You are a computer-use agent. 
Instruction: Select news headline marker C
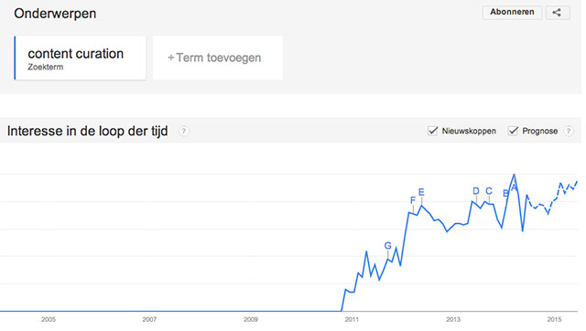(489, 191)
